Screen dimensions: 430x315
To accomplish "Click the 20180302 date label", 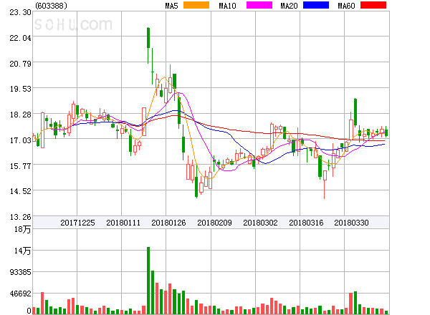I will 260,223.
